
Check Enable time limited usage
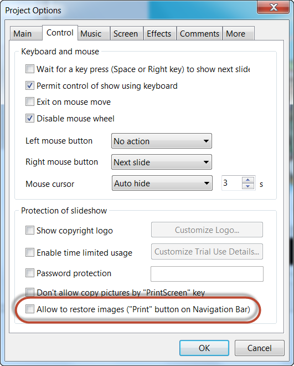click(30, 252)
